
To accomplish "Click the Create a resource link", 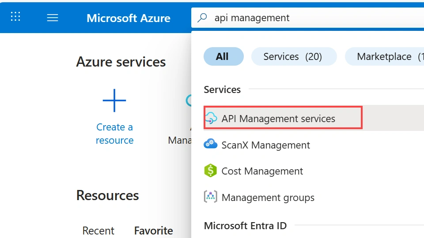I will point(115,134).
